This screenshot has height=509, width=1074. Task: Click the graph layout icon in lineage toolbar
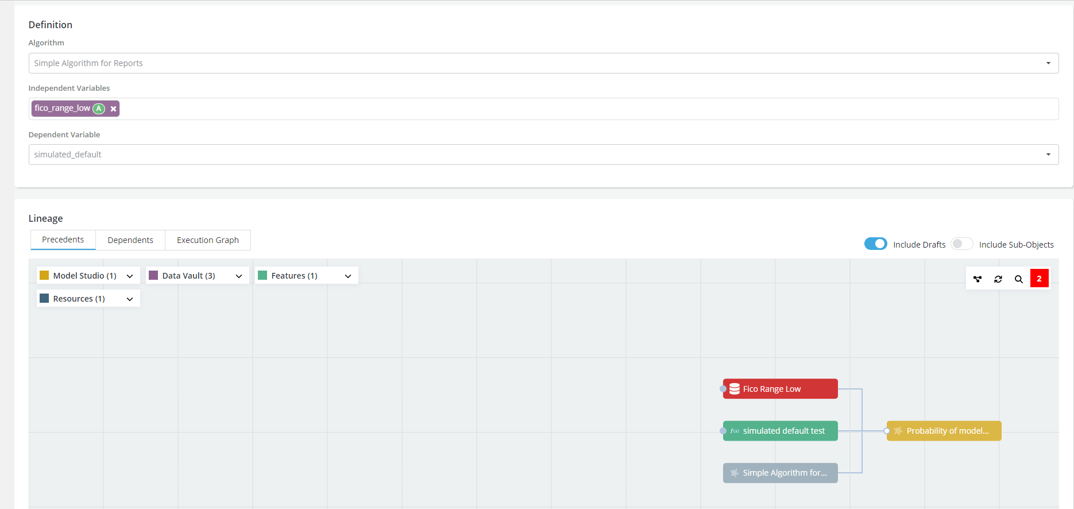[x=978, y=279]
